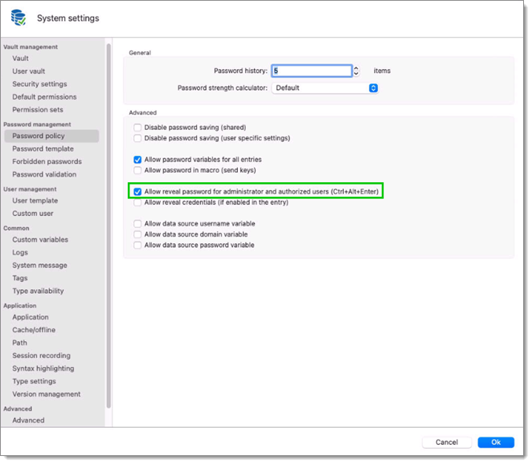Open Security settings section

[x=39, y=84]
